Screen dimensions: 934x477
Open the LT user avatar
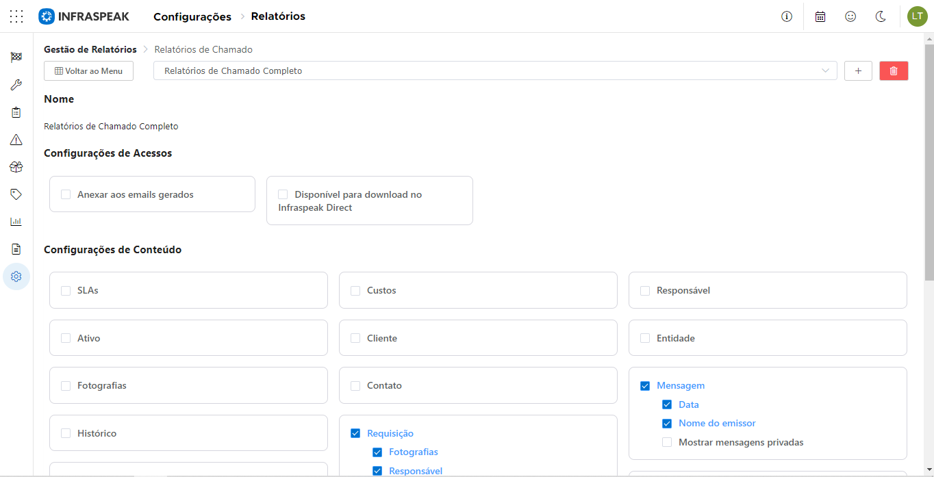coord(918,16)
